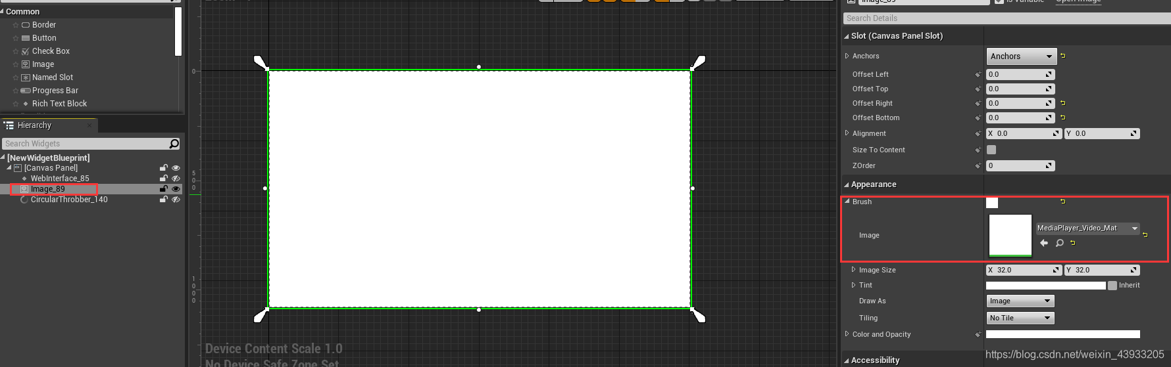Screen dimensions: 1171x367
Task: Show the hidden WebInterface_85 widget
Action: pos(176,179)
